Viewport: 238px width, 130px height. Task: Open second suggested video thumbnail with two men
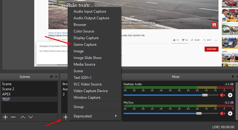[x=230, y=15]
